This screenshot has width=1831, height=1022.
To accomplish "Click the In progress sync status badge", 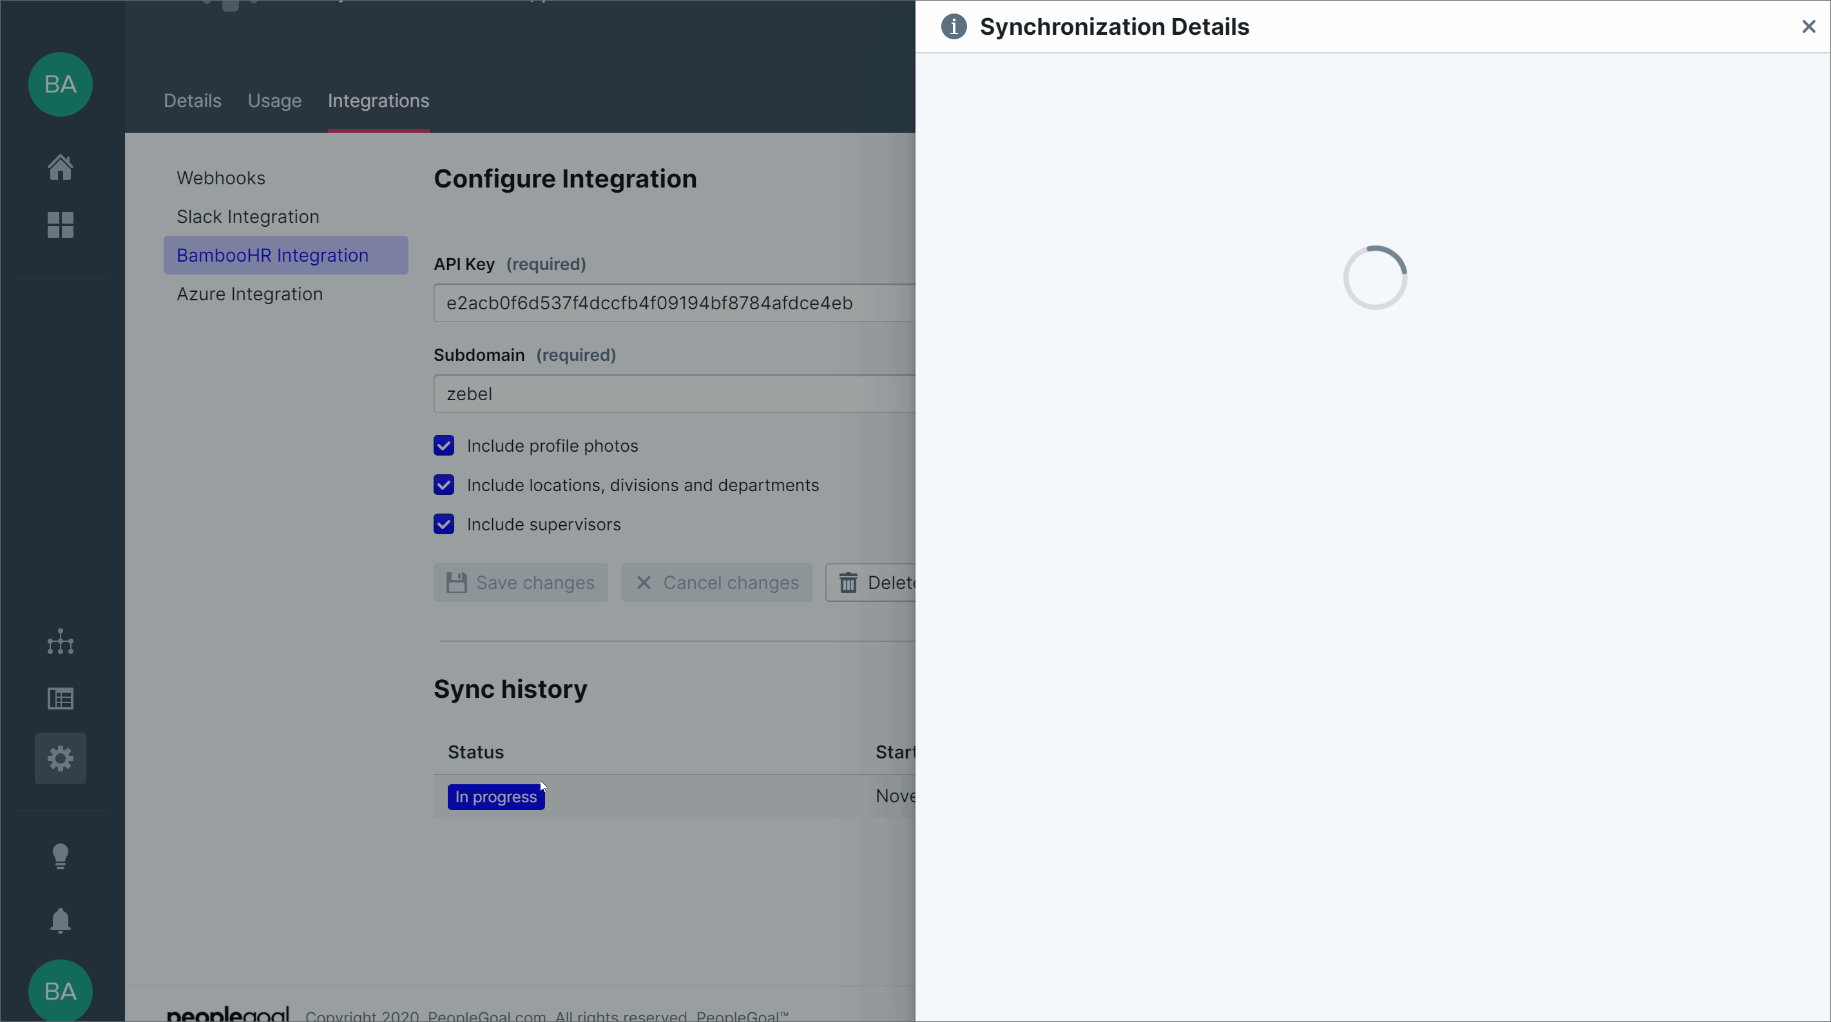I will (494, 796).
